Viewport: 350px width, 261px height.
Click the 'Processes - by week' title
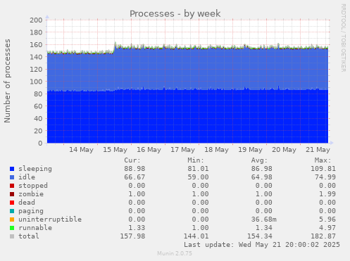click(175, 13)
